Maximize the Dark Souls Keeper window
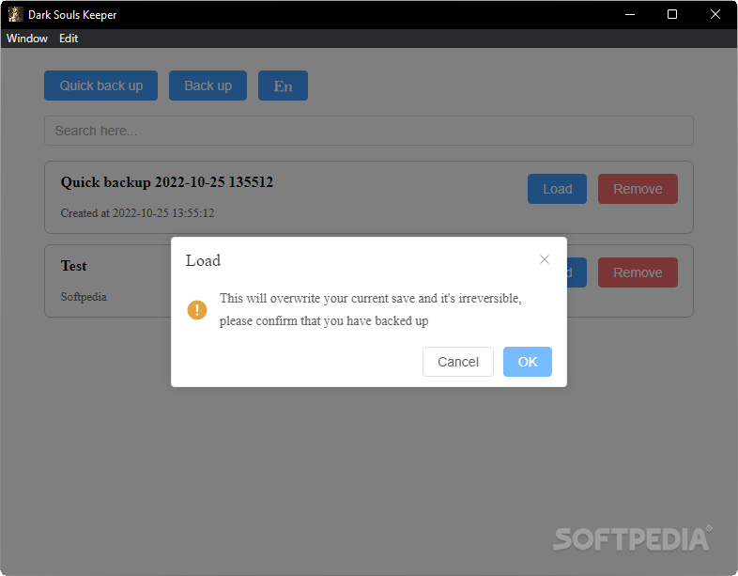The width and height of the screenshot is (738, 576). point(672,15)
